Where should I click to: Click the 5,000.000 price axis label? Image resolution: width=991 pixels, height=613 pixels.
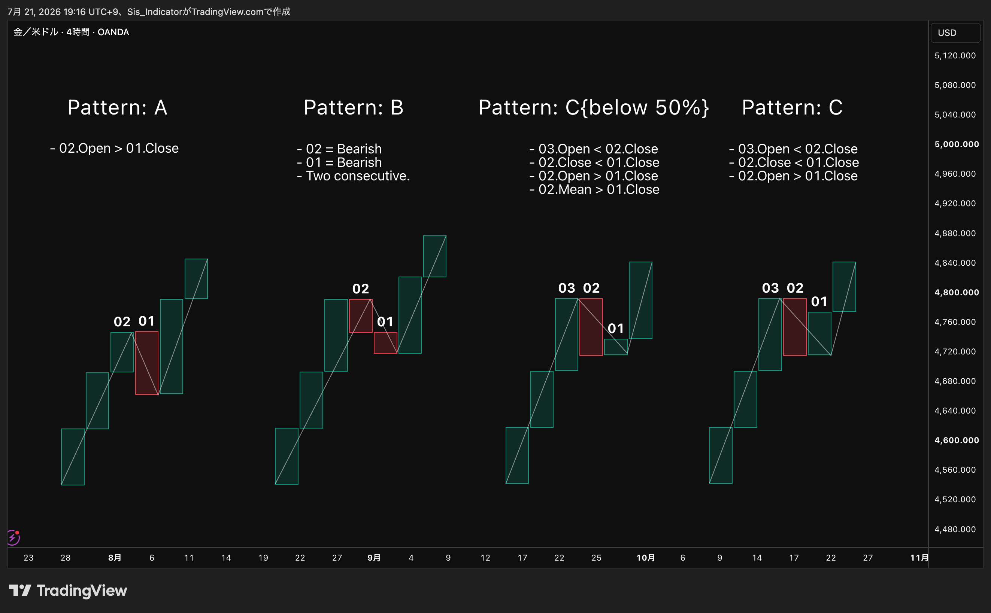click(957, 144)
